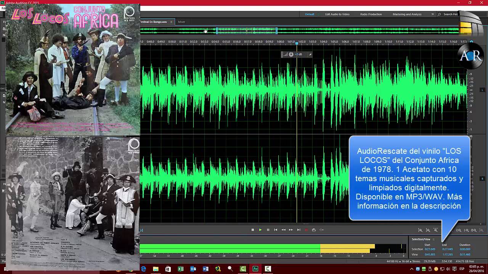Select the Default workspace

[310, 14]
